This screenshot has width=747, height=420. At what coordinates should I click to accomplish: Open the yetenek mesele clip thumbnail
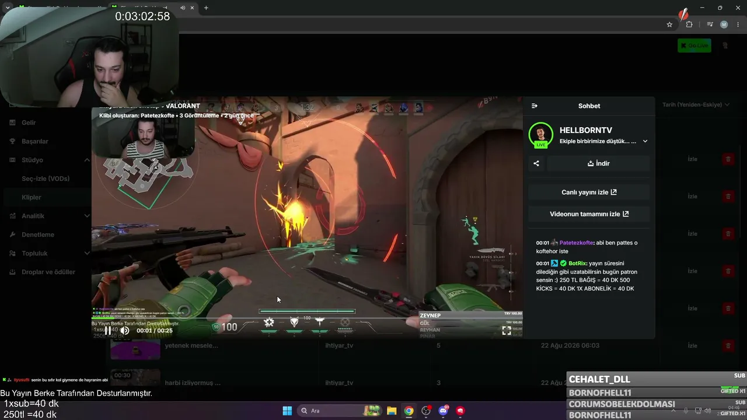[135, 349]
